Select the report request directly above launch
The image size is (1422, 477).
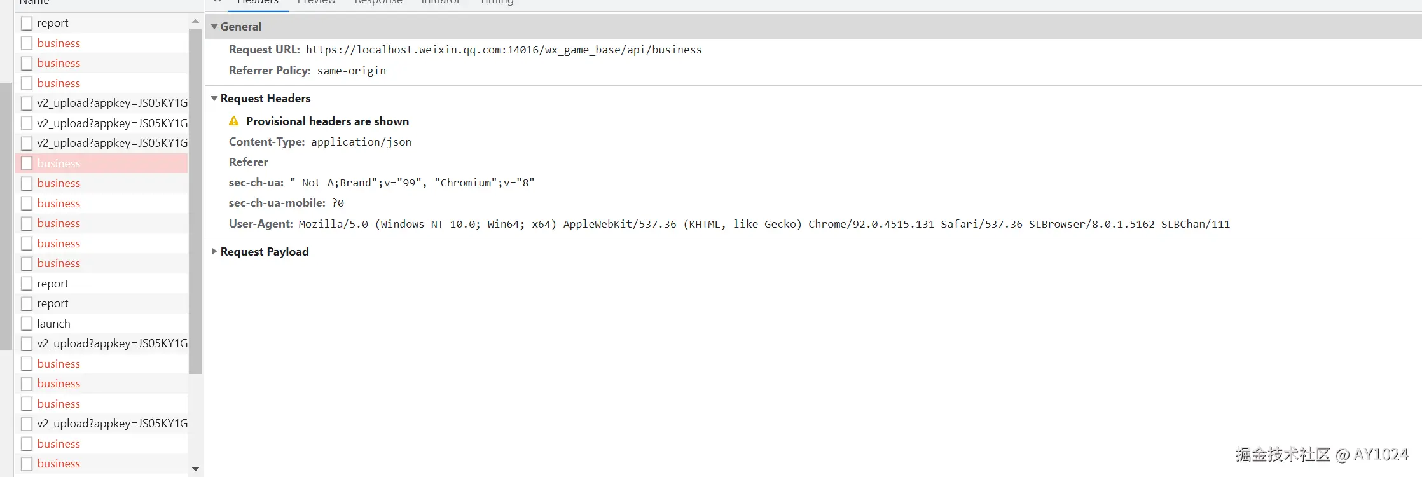(x=102, y=303)
